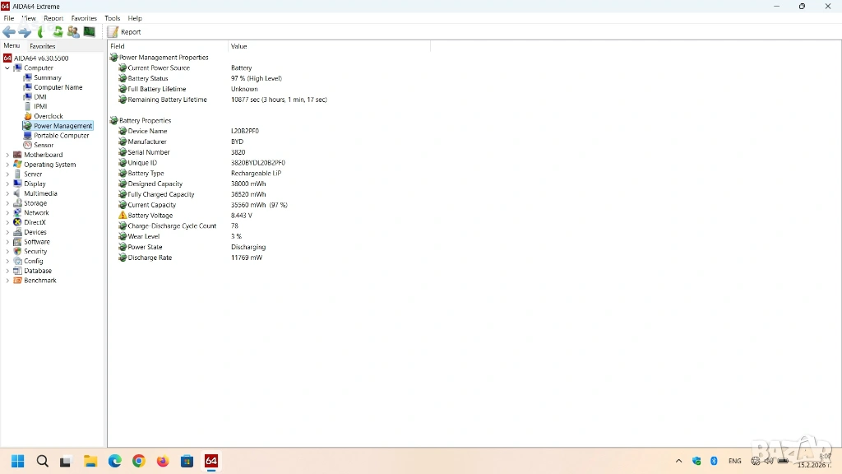Click the Report notepad icon
Image resolution: width=842 pixels, height=474 pixels.
113,32
